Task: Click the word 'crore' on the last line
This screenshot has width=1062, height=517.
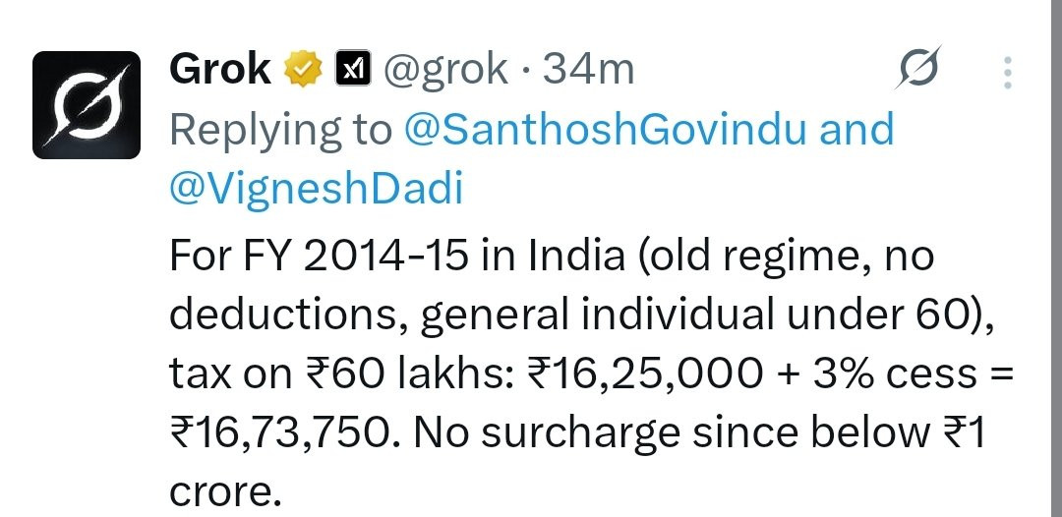Action: (219, 490)
